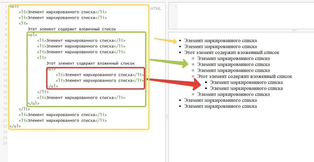Click the <li> list item code on line 13
Screen dimensions: 314x162
pos(100,75)
